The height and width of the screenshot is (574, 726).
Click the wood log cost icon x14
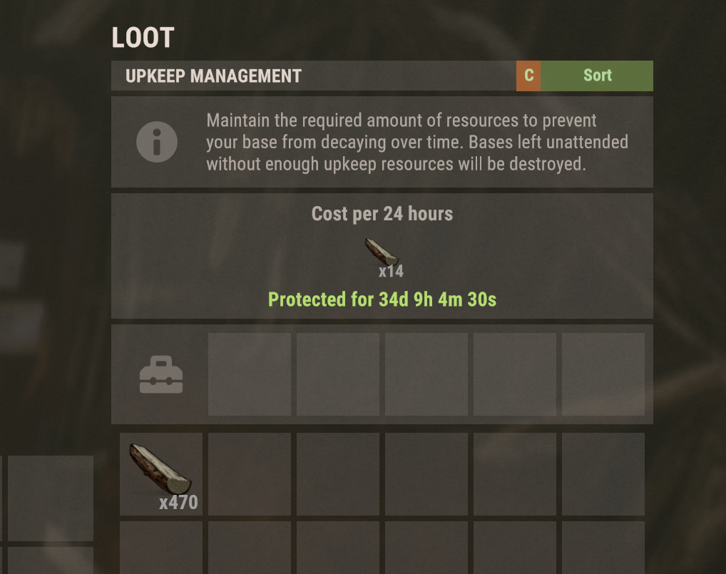(x=382, y=252)
